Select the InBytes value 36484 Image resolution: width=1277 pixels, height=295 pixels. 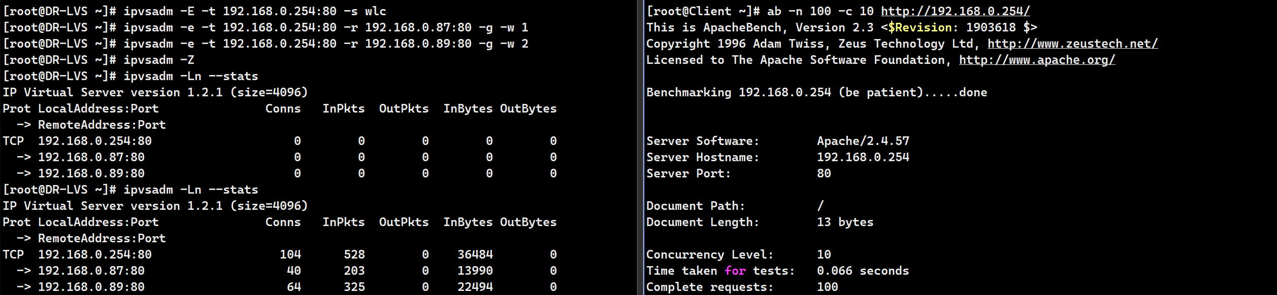click(x=475, y=254)
